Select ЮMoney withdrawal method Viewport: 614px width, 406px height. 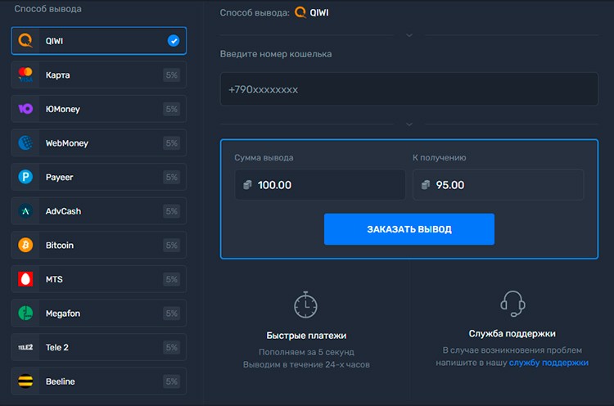99,109
